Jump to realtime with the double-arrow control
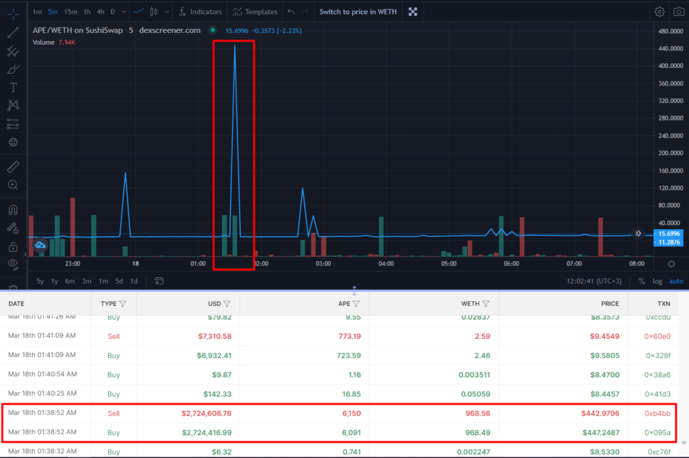Viewport: 689px width, 458px height. (637, 233)
